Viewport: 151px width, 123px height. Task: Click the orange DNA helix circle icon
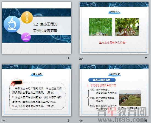[x=27, y=17]
